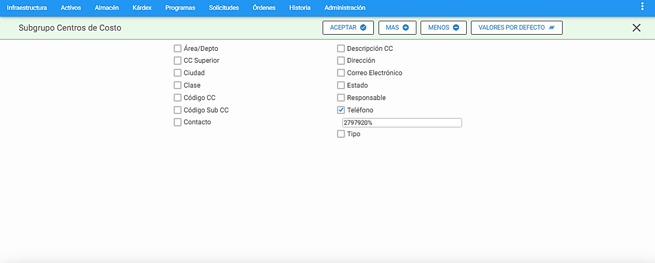Open the three-dot options menu
Image resolution: width=655 pixels, height=263 pixels.
pyautogui.click(x=642, y=6)
